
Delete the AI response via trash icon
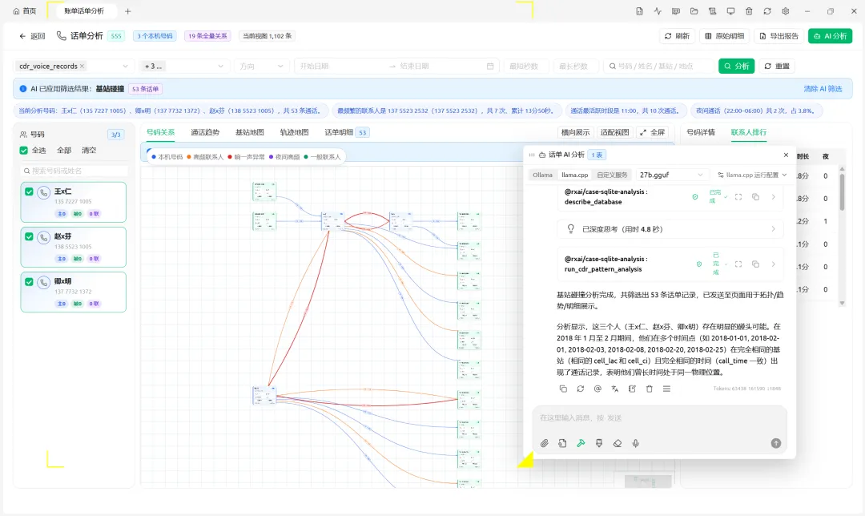pyautogui.click(x=650, y=389)
